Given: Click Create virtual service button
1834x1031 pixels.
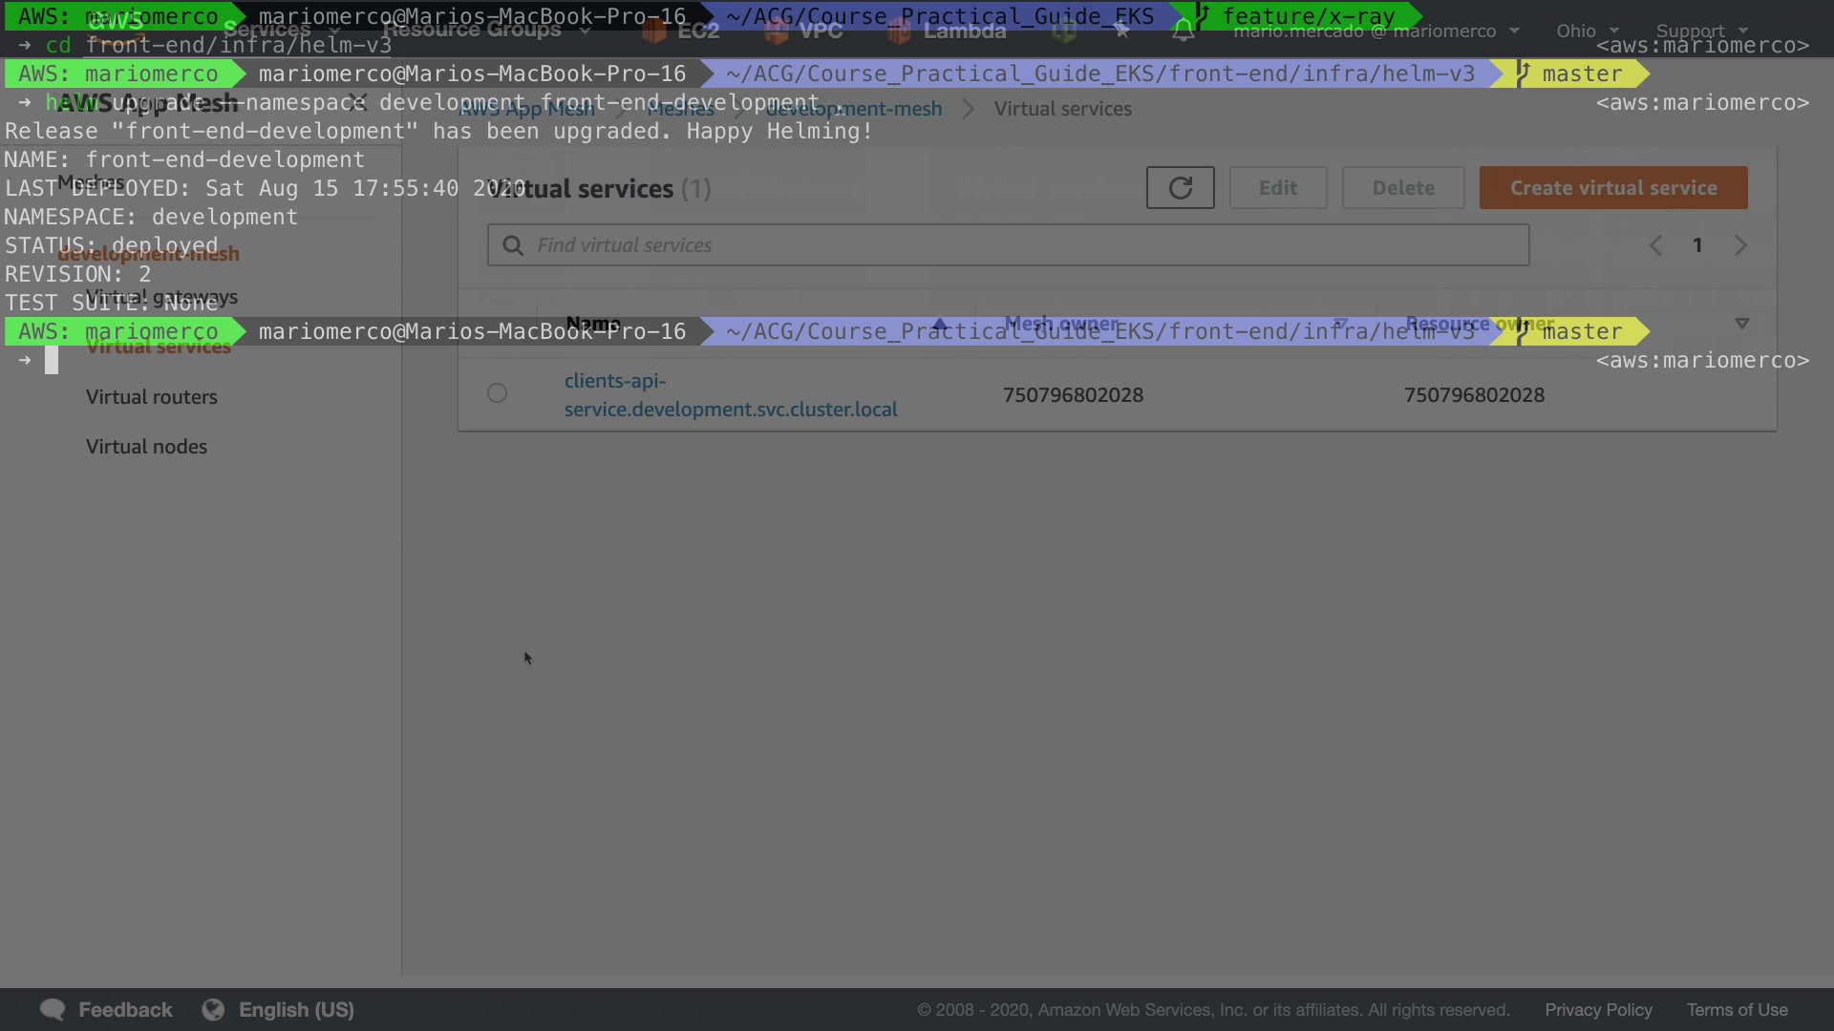Looking at the screenshot, I should click(x=1612, y=188).
